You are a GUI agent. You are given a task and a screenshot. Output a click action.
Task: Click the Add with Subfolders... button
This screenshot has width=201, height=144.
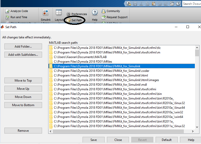click(x=23, y=55)
